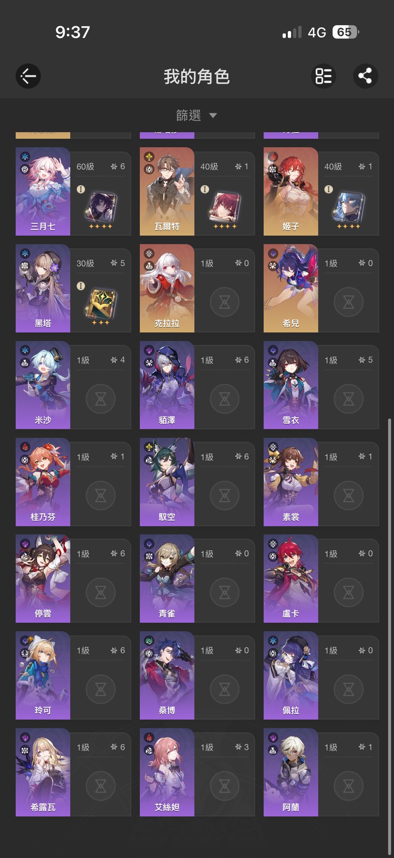Image resolution: width=394 pixels, height=858 pixels.
Task: Tap empty light cone slot for 希兒
Action: pyautogui.click(x=348, y=302)
